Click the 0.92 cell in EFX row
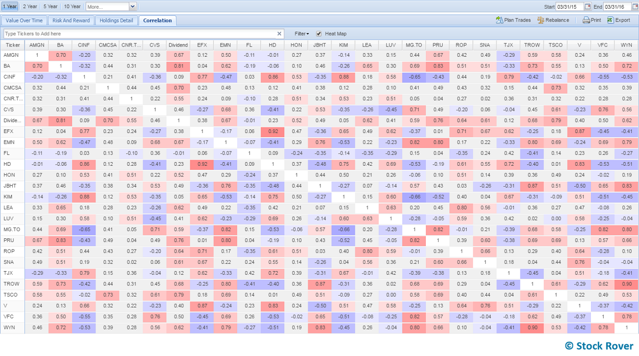 coord(272,131)
